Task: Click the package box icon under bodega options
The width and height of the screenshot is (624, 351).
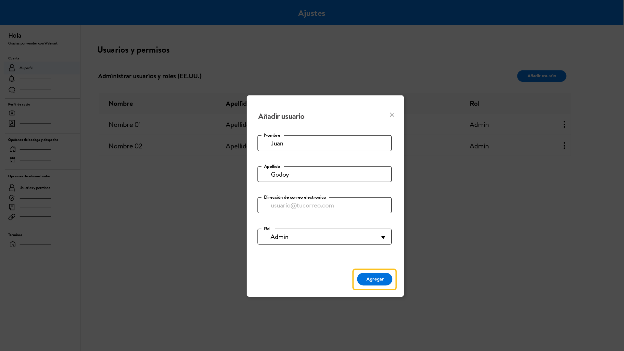Action: point(12,159)
